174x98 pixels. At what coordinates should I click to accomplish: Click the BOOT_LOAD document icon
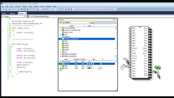click(63, 32)
